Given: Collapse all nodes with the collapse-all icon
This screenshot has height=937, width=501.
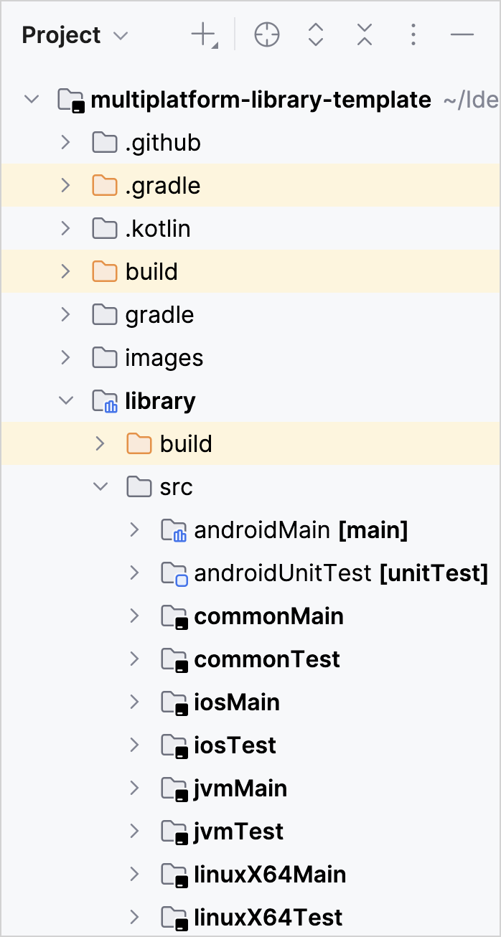Looking at the screenshot, I should pyautogui.click(x=364, y=34).
